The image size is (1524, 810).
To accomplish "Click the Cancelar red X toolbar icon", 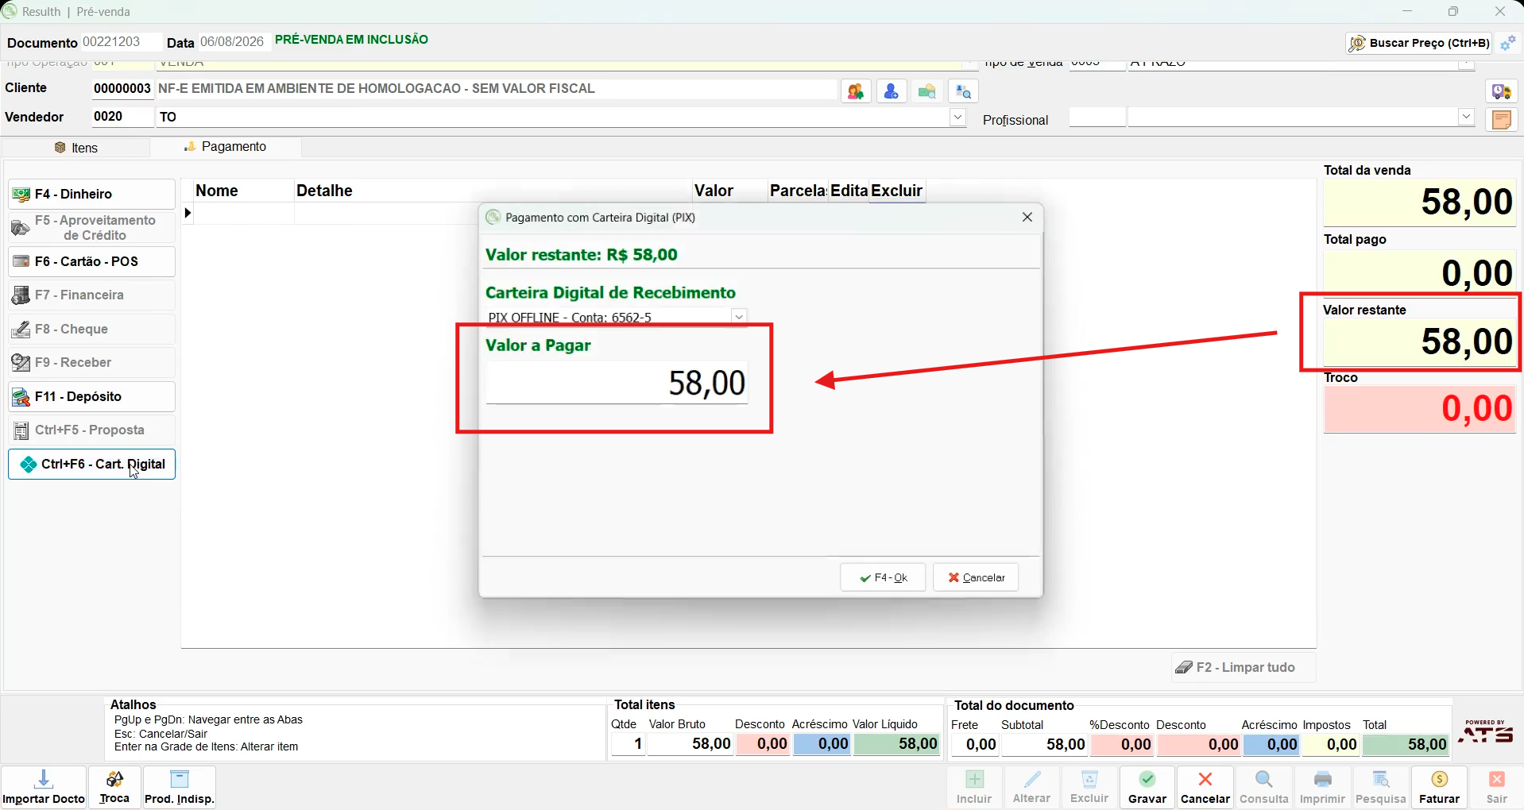I will pyautogui.click(x=1205, y=787).
